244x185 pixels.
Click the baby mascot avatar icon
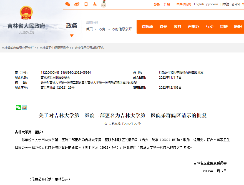click(104, 4)
